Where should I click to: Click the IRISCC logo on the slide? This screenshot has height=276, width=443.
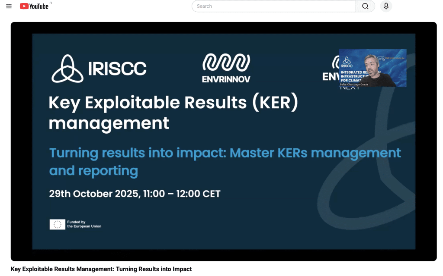(x=99, y=69)
